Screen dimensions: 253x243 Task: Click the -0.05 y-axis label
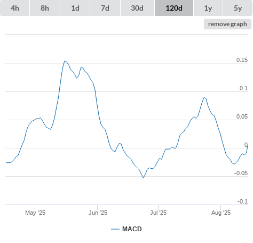(x=241, y=173)
